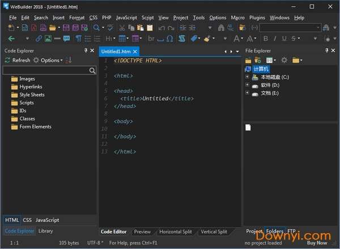Screen dimensions: 340x249
Task: Switch to the Horizontal Split tab
Action: tap(175, 231)
